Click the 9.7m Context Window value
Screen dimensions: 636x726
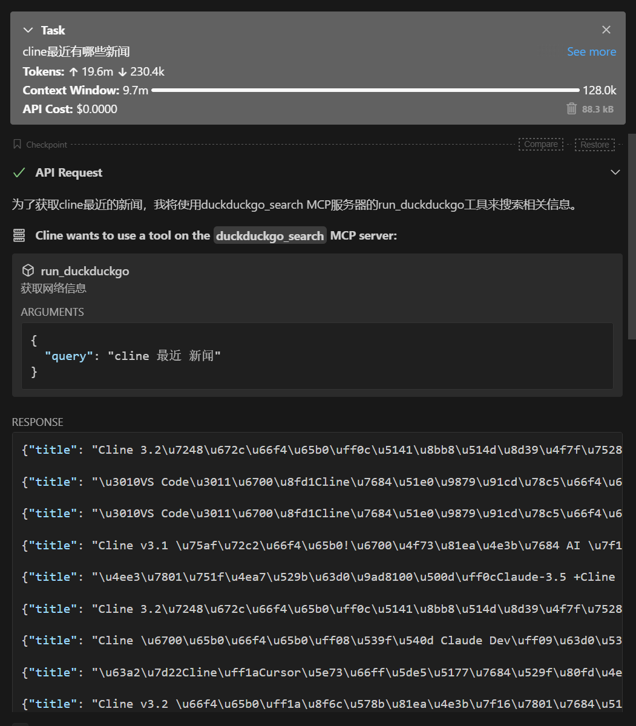(x=136, y=91)
